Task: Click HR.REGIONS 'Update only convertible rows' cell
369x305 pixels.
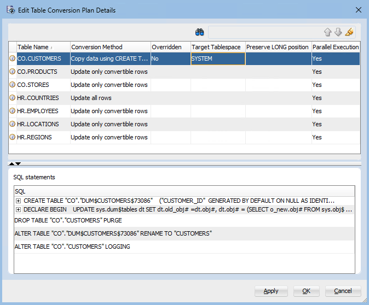Action: coord(111,137)
